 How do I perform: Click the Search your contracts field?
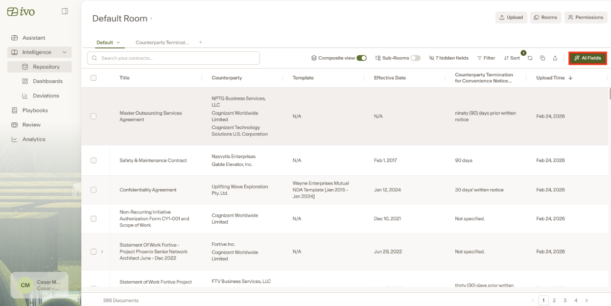173,58
